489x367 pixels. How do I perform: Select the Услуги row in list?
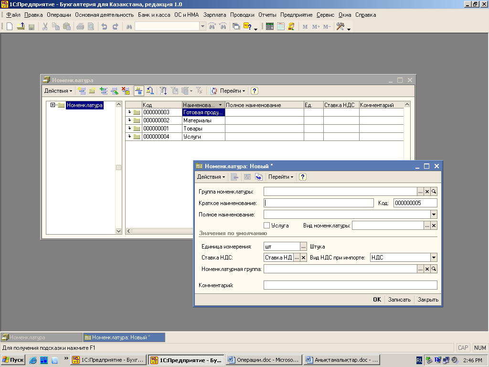coord(265,136)
